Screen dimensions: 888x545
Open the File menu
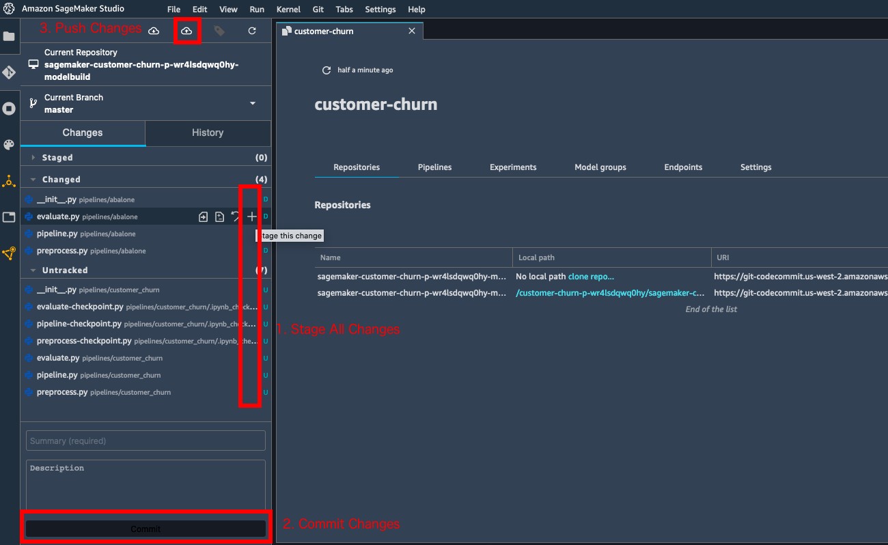[174, 10]
